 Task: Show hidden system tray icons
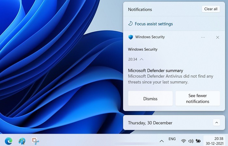[x=162, y=141]
